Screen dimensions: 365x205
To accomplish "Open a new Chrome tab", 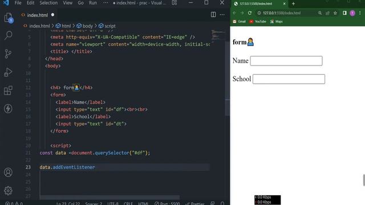I will [293, 4].
